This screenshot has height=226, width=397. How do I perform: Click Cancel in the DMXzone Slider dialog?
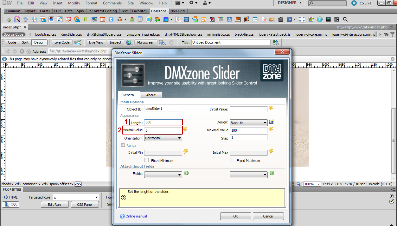268,216
